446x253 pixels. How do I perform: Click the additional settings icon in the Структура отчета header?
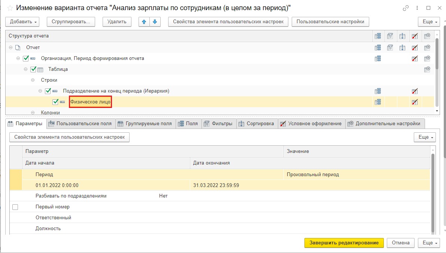(x=427, y=36)
